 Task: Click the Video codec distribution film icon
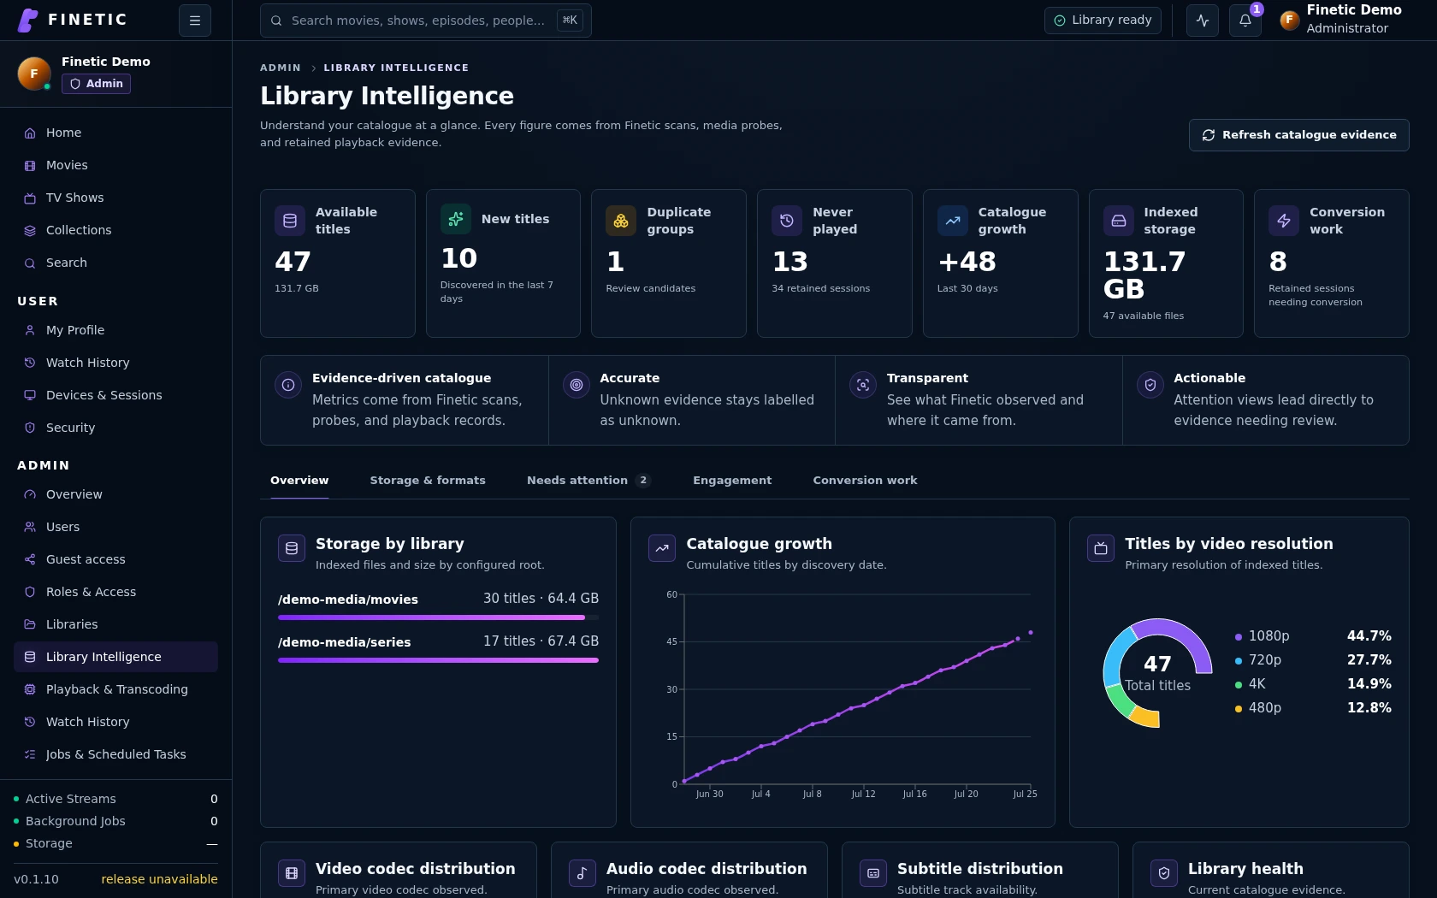pos(292,873)
